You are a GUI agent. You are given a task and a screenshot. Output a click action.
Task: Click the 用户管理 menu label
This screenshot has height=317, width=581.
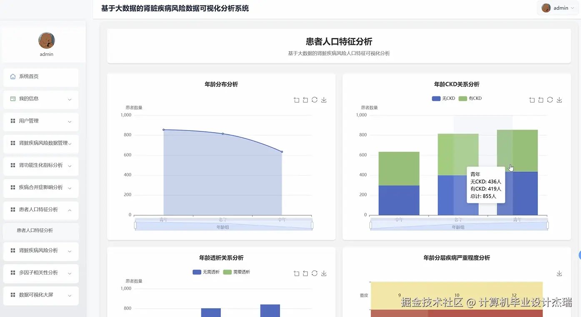pos(29,121)
